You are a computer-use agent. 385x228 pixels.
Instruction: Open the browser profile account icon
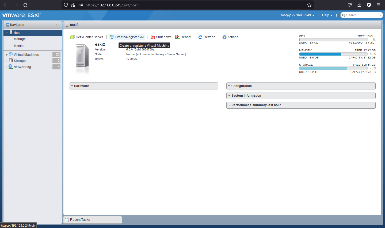[369, 5]
